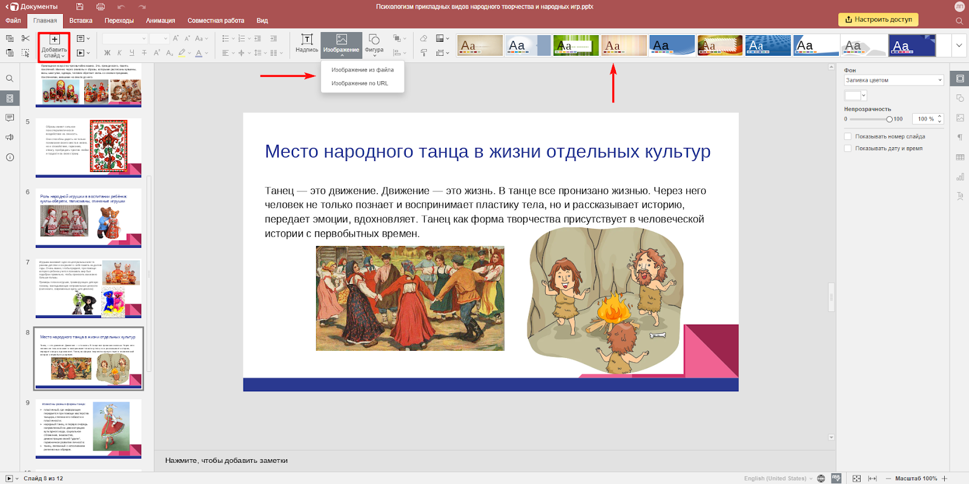This screenshot has height=484, width=969.
Task: Enable Показывать дату и время checkbox
Action: coord(848,148)
